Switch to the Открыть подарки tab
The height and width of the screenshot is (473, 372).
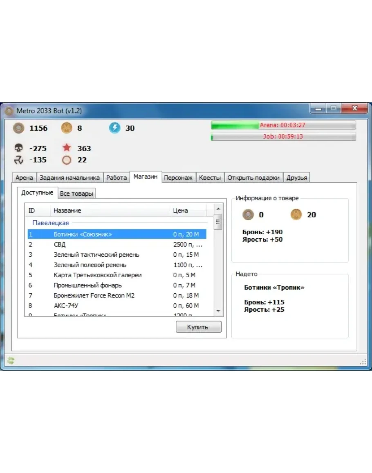(x=253, y=178)
